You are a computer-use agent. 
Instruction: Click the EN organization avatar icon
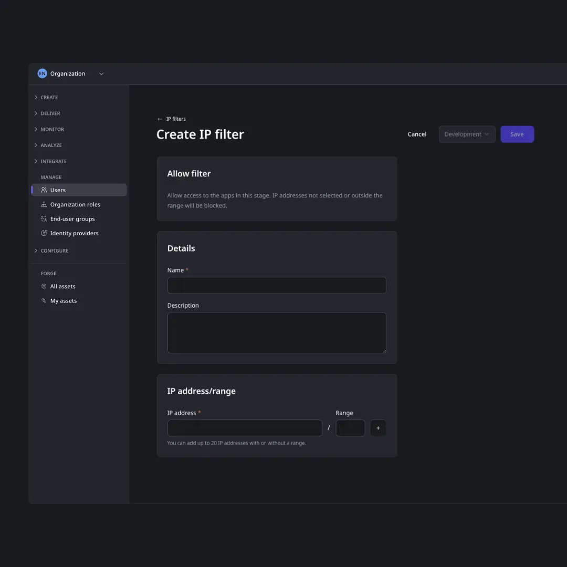click(x=42, y=73)
